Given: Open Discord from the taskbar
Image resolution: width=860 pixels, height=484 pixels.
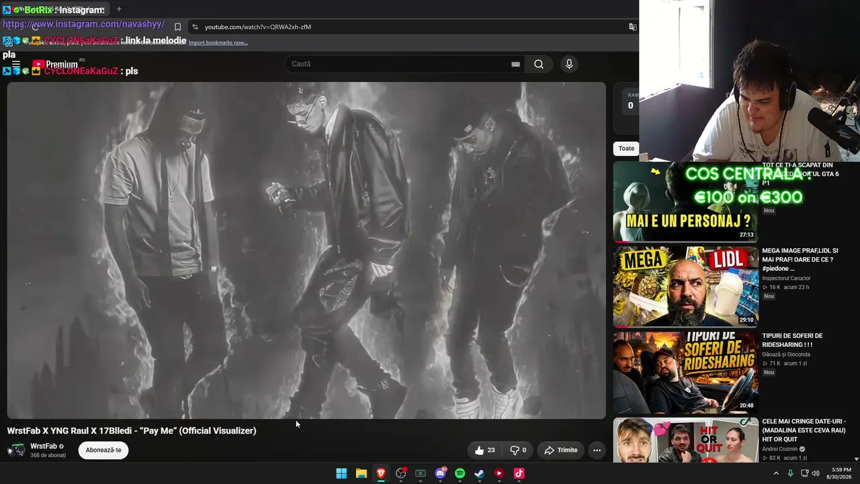Looking at the screenshot, I should [441, 473].
